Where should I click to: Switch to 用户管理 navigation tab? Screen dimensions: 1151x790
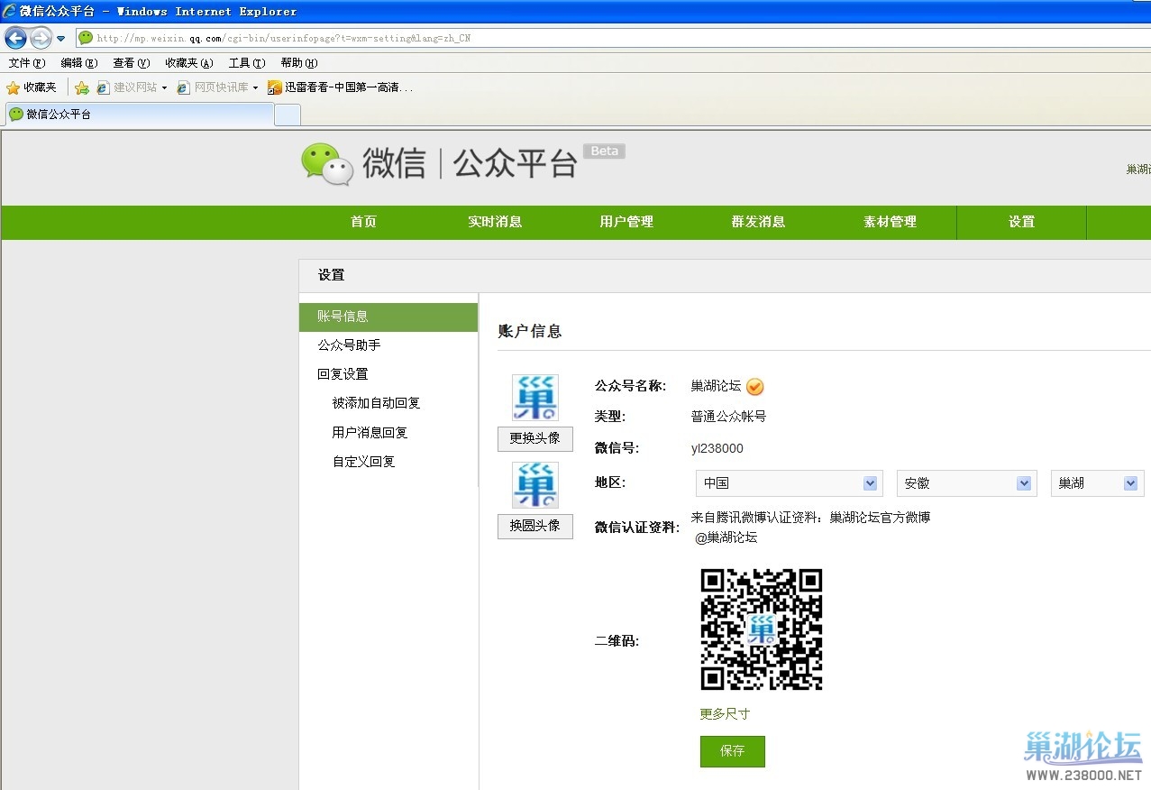click(x=626, y=222)
